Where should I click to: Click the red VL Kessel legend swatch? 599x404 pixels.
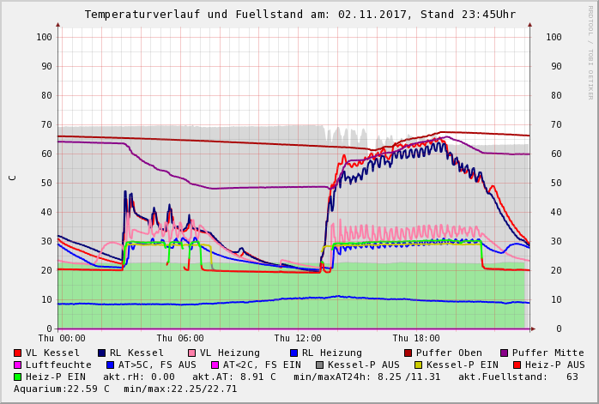tap(18, 353)
